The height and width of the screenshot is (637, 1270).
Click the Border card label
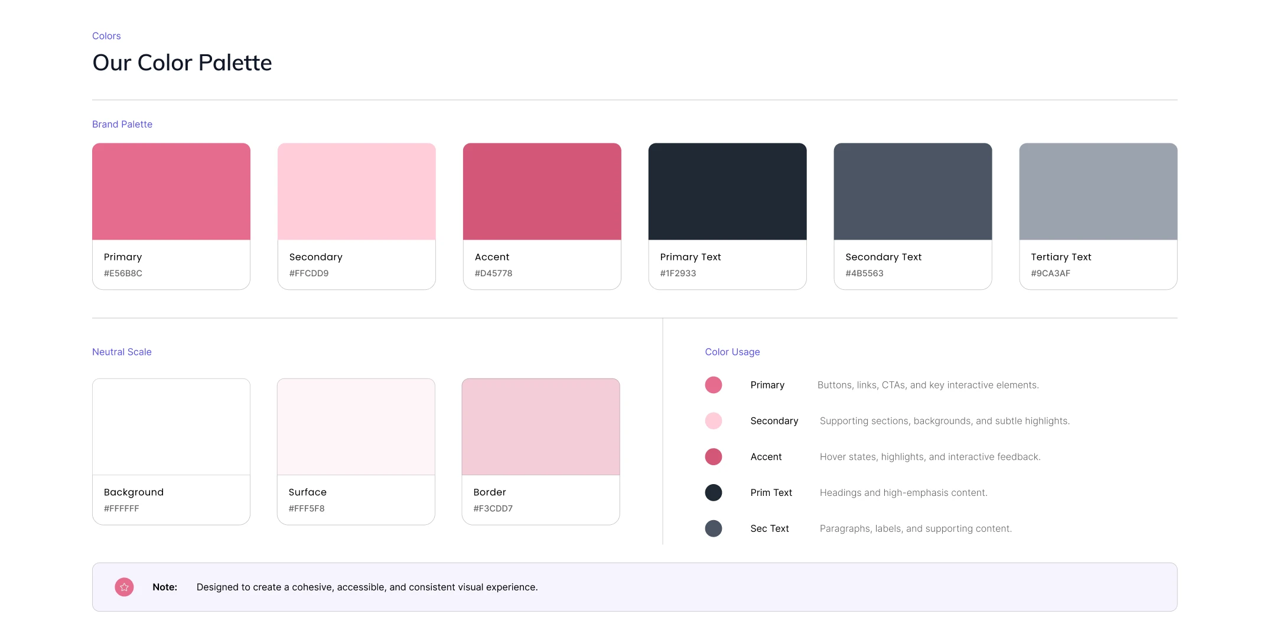tap(490, 492)
